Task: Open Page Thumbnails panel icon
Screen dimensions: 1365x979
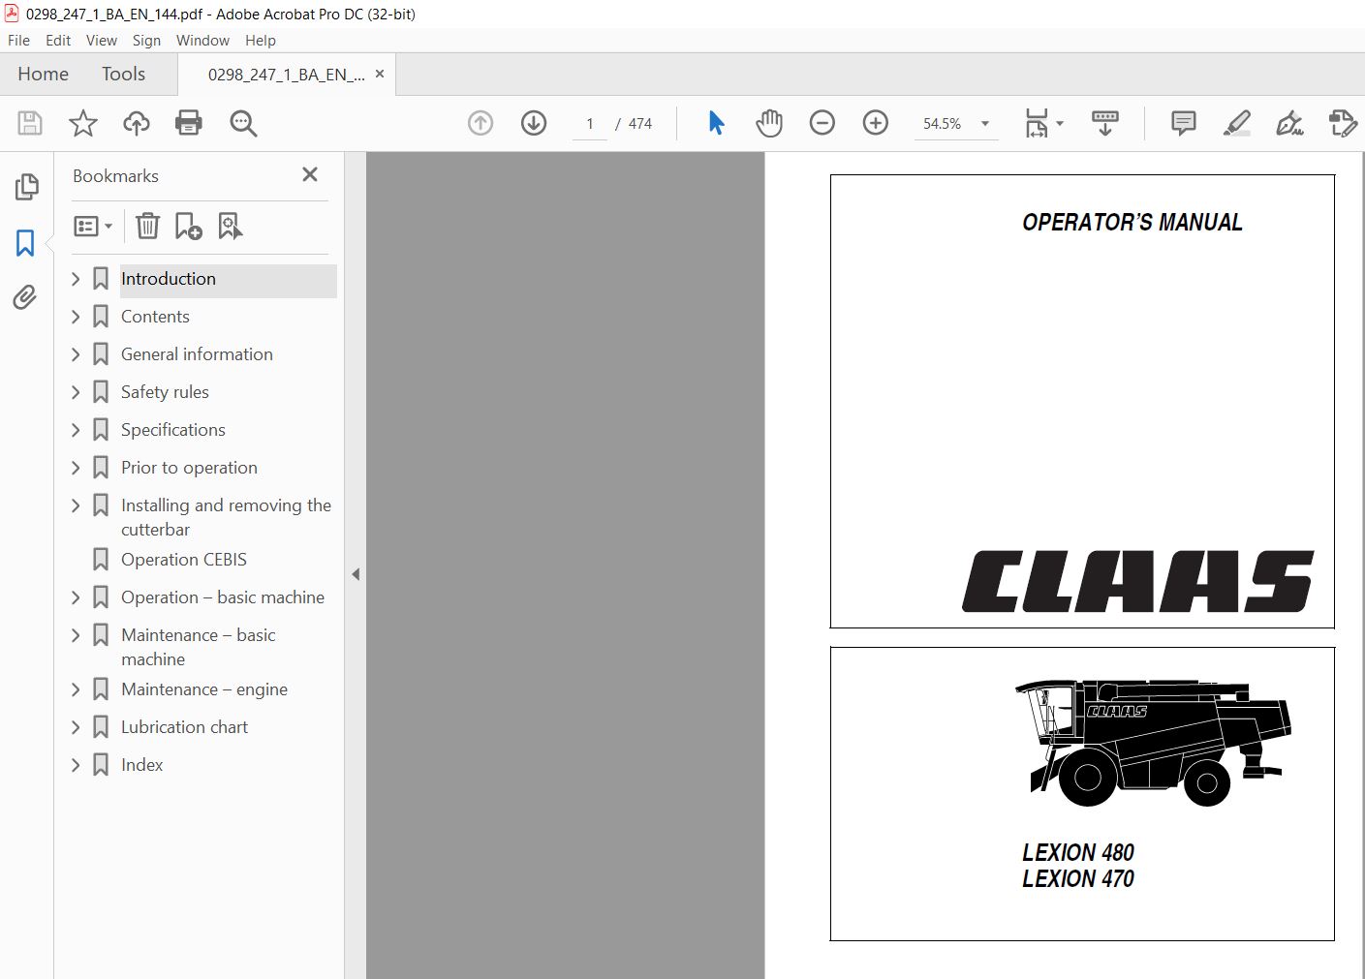Action: pos(26,187)
